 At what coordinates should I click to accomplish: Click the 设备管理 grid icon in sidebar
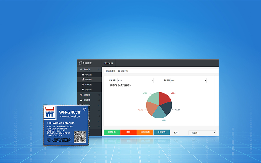point(81,69)
